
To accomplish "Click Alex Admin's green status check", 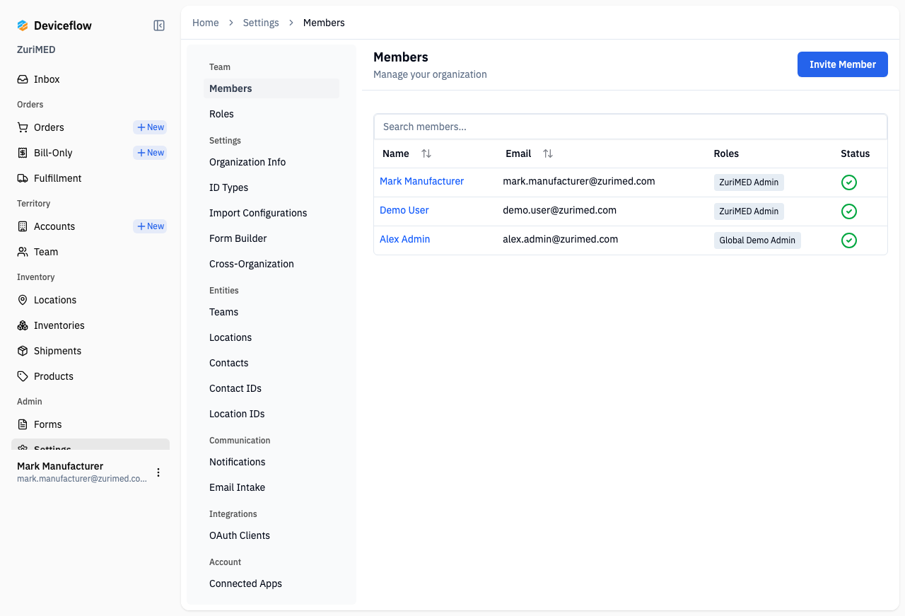I will click(849, 240).
